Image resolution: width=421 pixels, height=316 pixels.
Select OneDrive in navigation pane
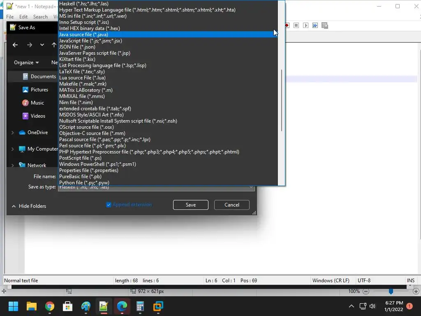click(33, 132)
